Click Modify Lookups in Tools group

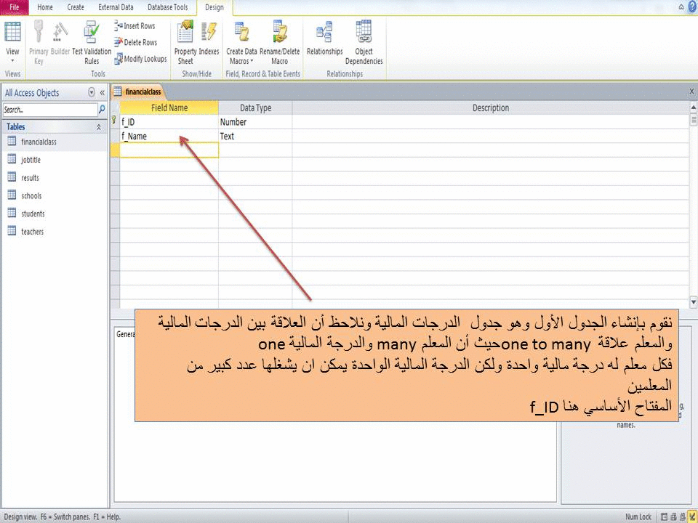[x=140, y=59]
